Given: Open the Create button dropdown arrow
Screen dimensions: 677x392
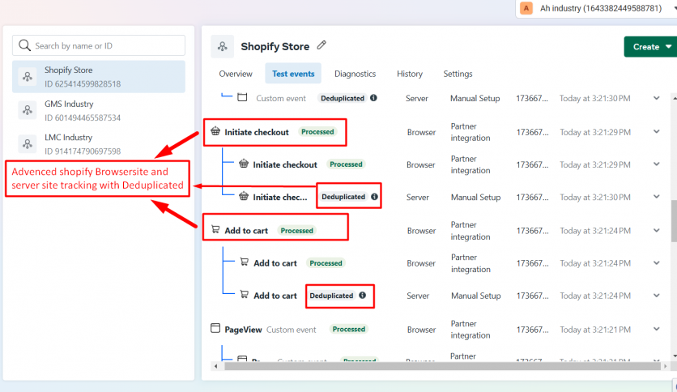Looking at the screenshot, I should [668, 47].
